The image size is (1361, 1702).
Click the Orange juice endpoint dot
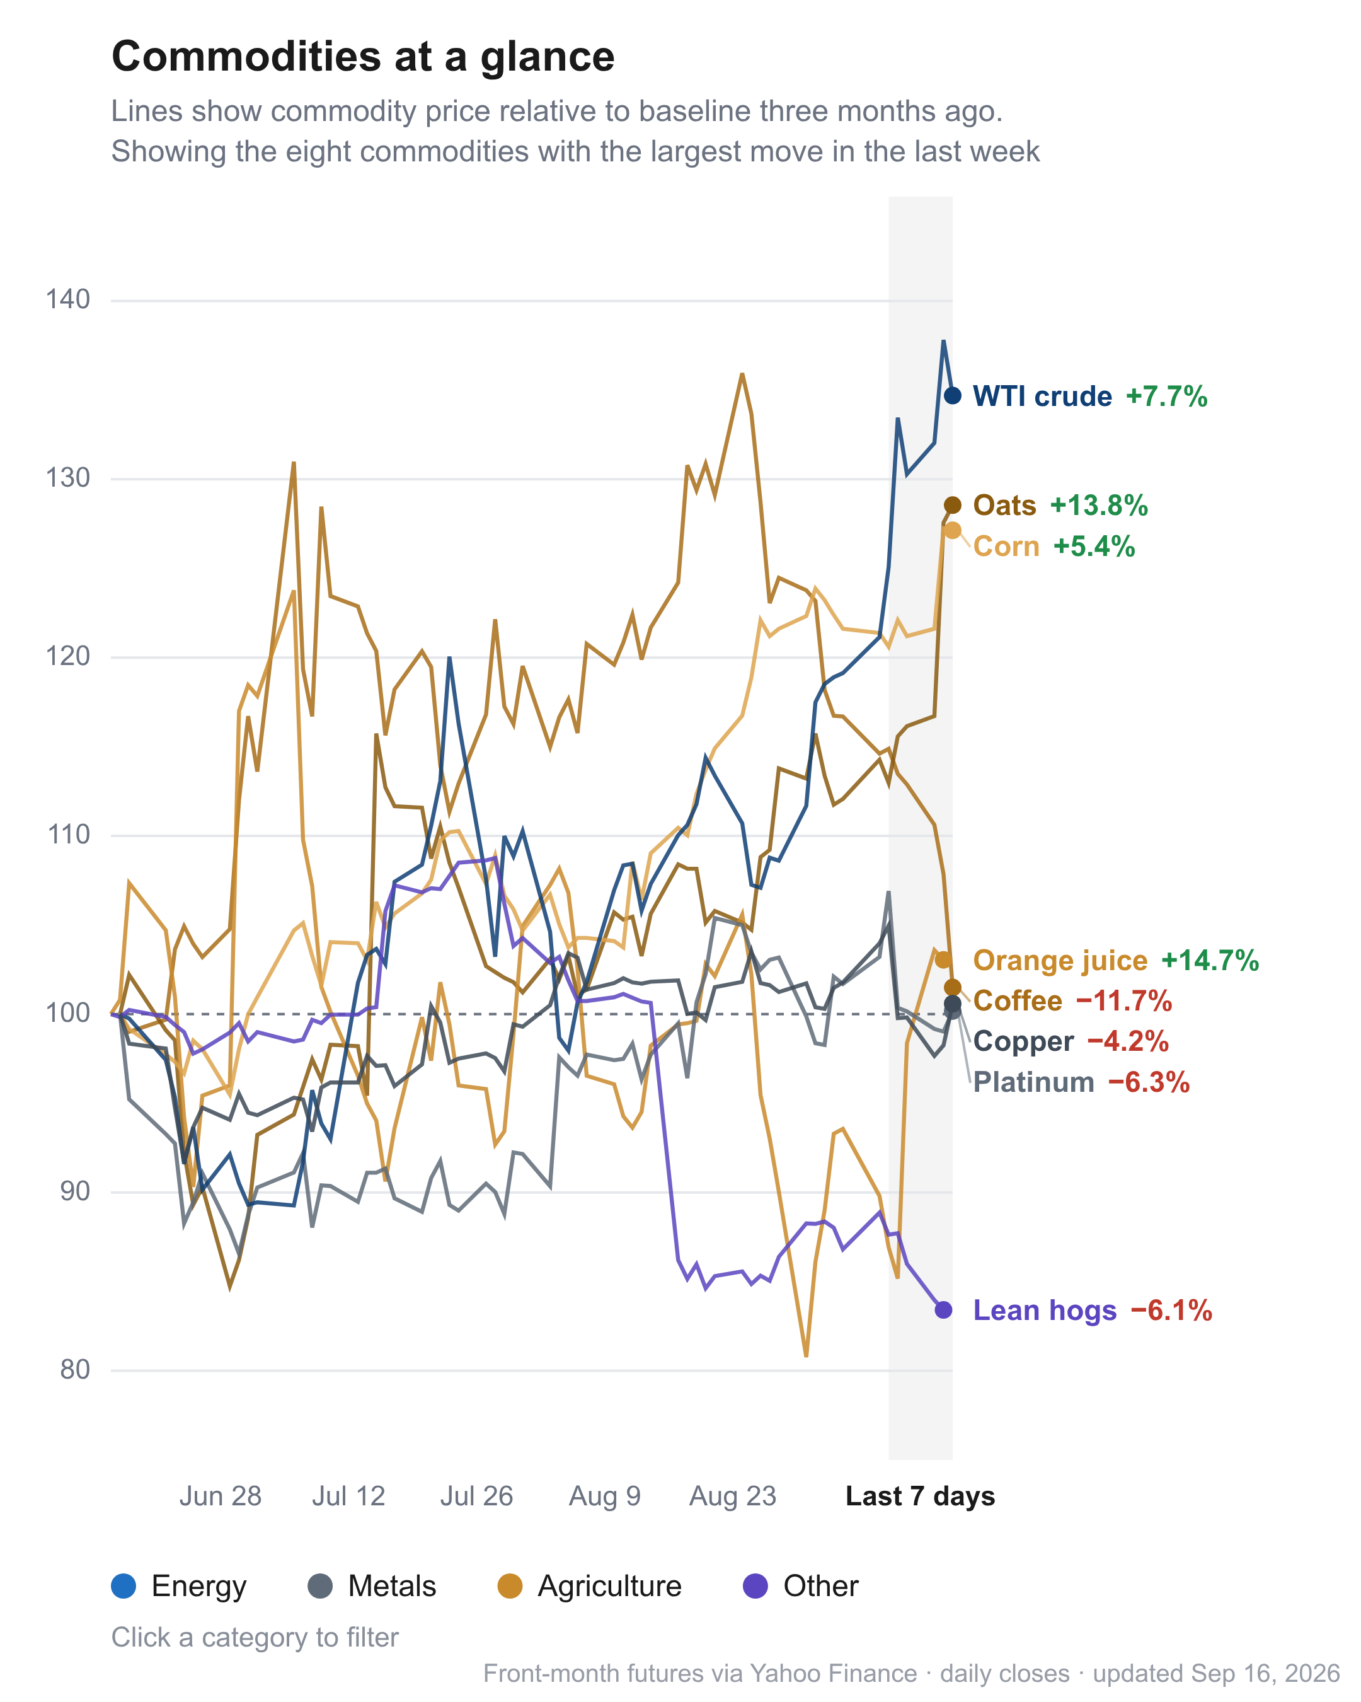coord(943,960)
